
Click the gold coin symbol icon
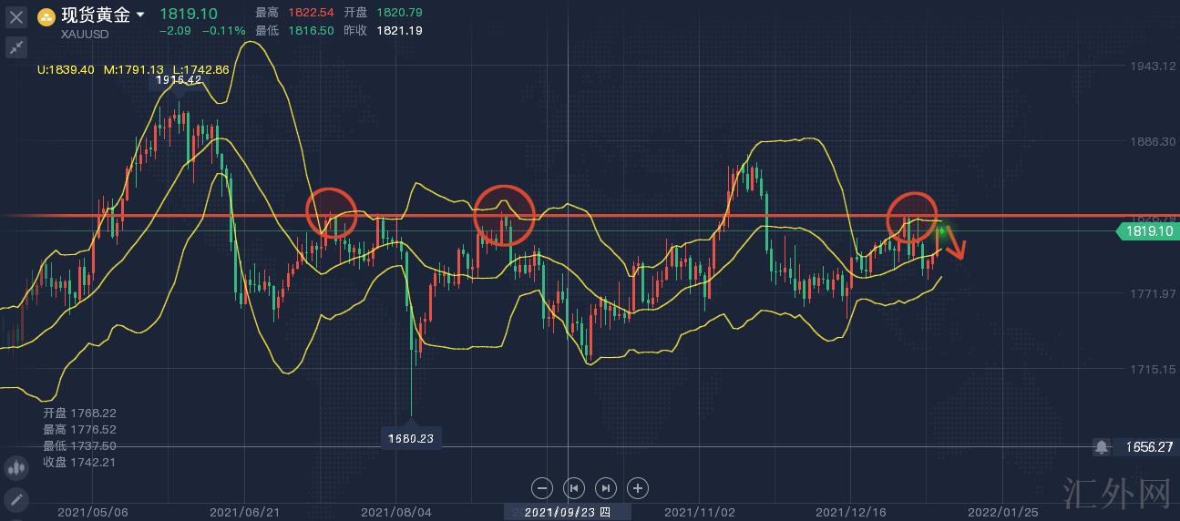46,16
